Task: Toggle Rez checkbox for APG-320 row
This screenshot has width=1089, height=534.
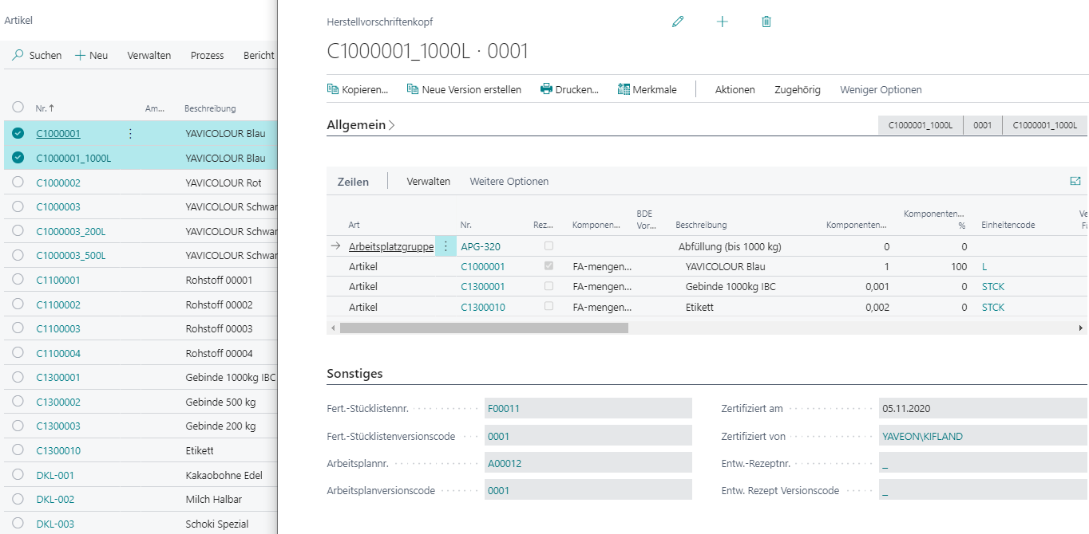Action: coord(548,245)
